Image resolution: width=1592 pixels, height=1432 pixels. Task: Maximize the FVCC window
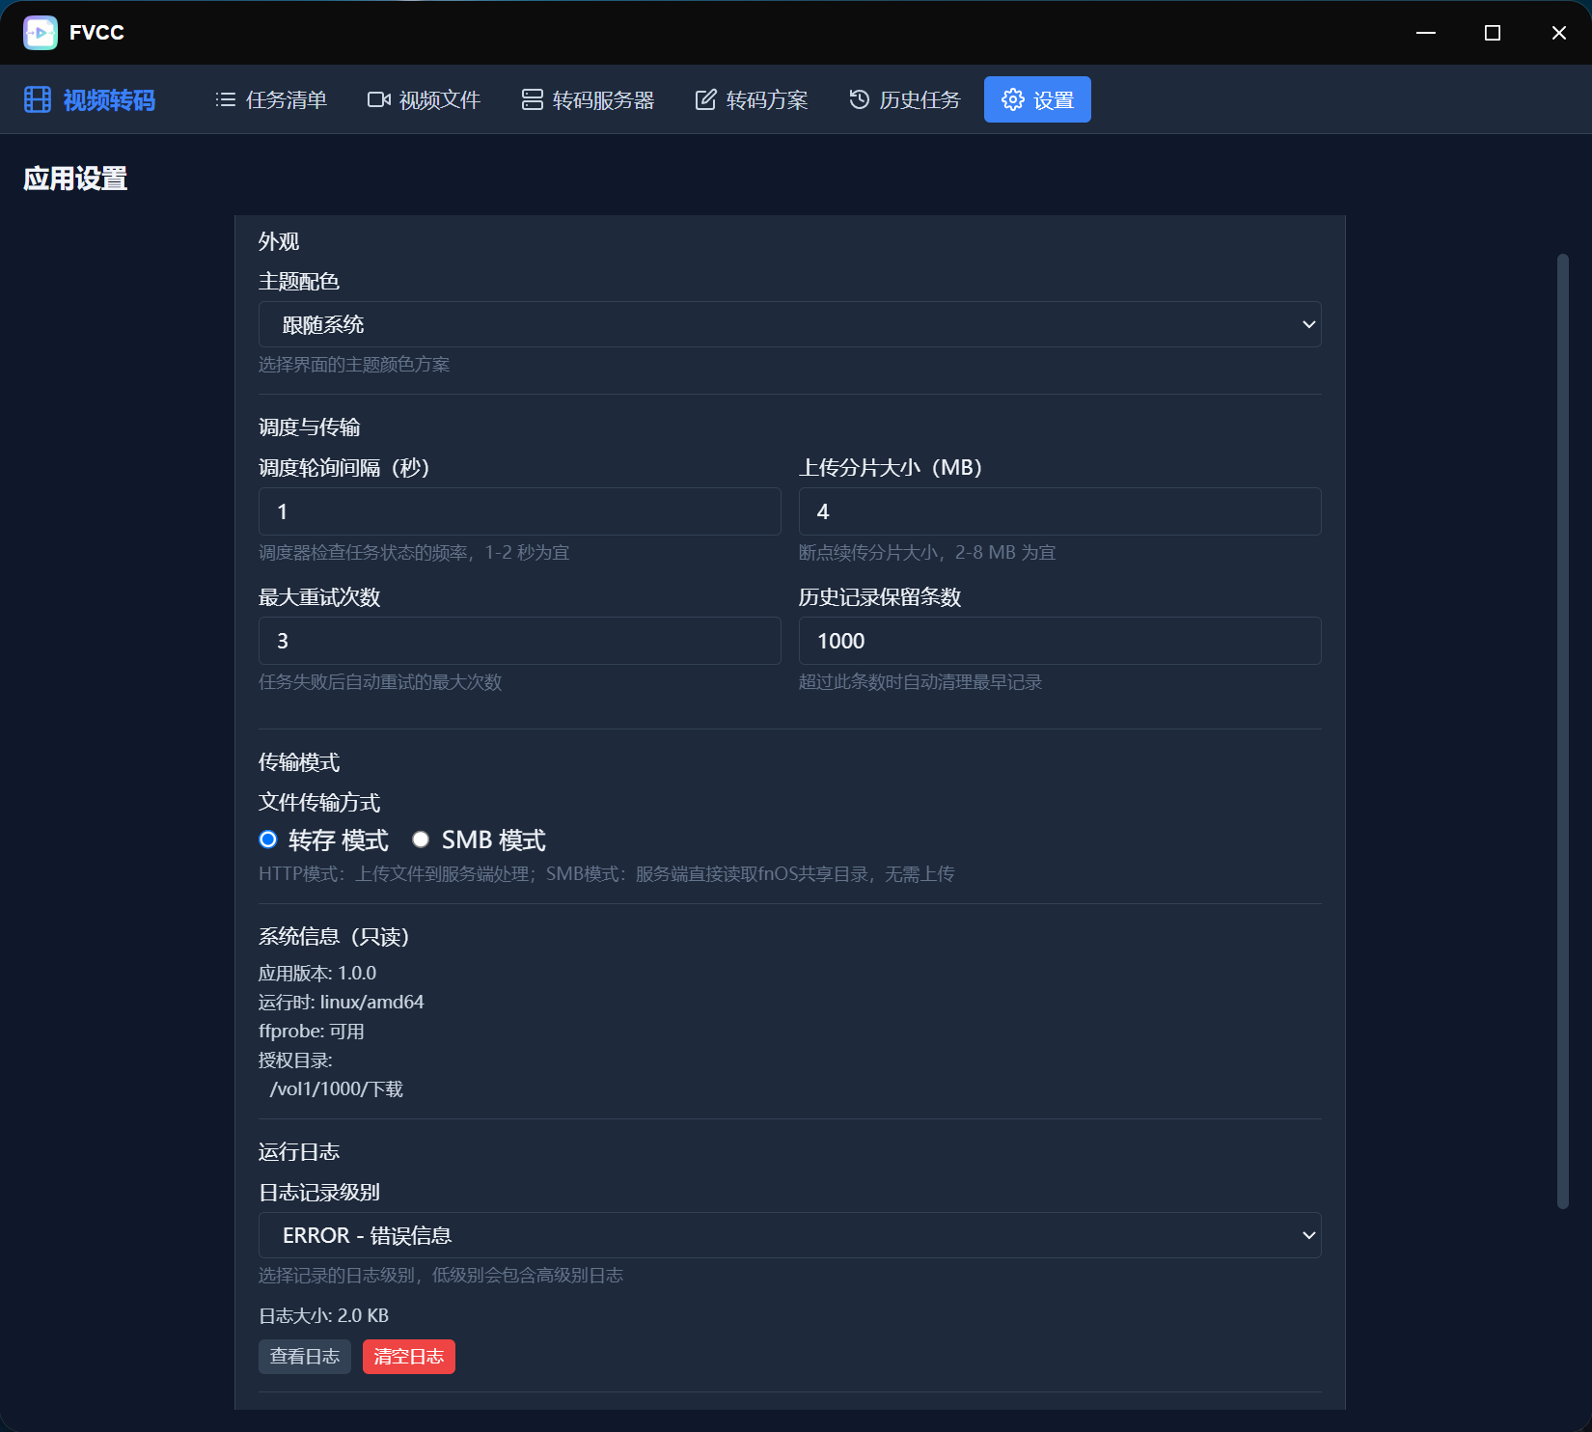[x=1493, y=33]
